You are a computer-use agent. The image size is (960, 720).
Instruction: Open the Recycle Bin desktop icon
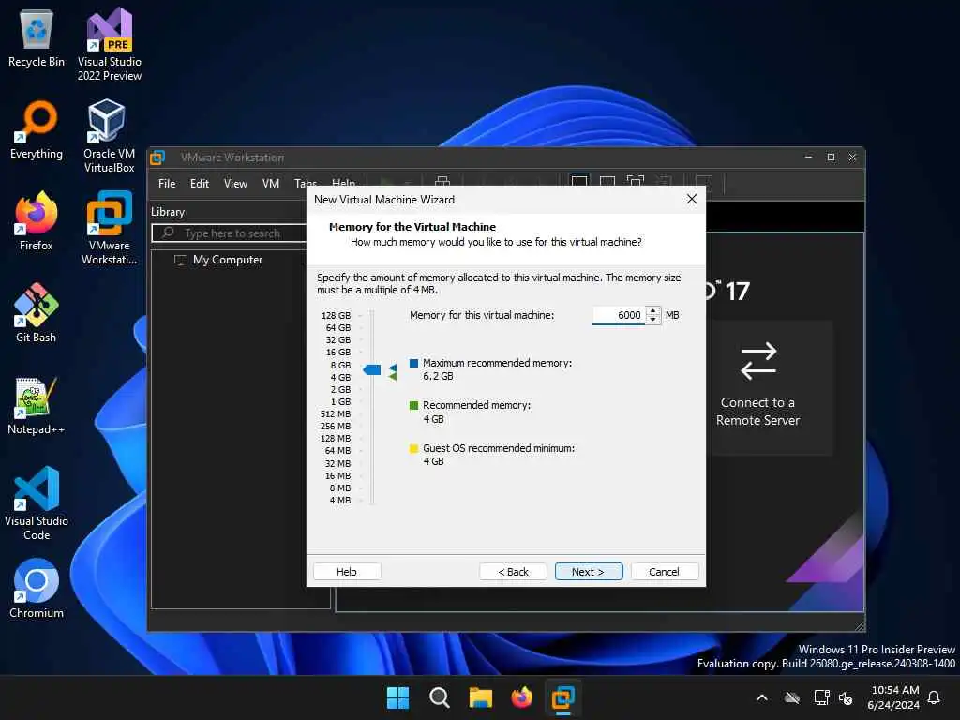pos(37,39)
